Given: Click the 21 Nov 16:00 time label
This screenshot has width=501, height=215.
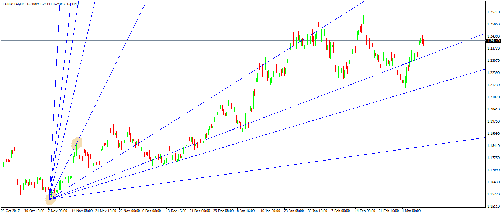Looking at the screenshot, I should (106, 211).
